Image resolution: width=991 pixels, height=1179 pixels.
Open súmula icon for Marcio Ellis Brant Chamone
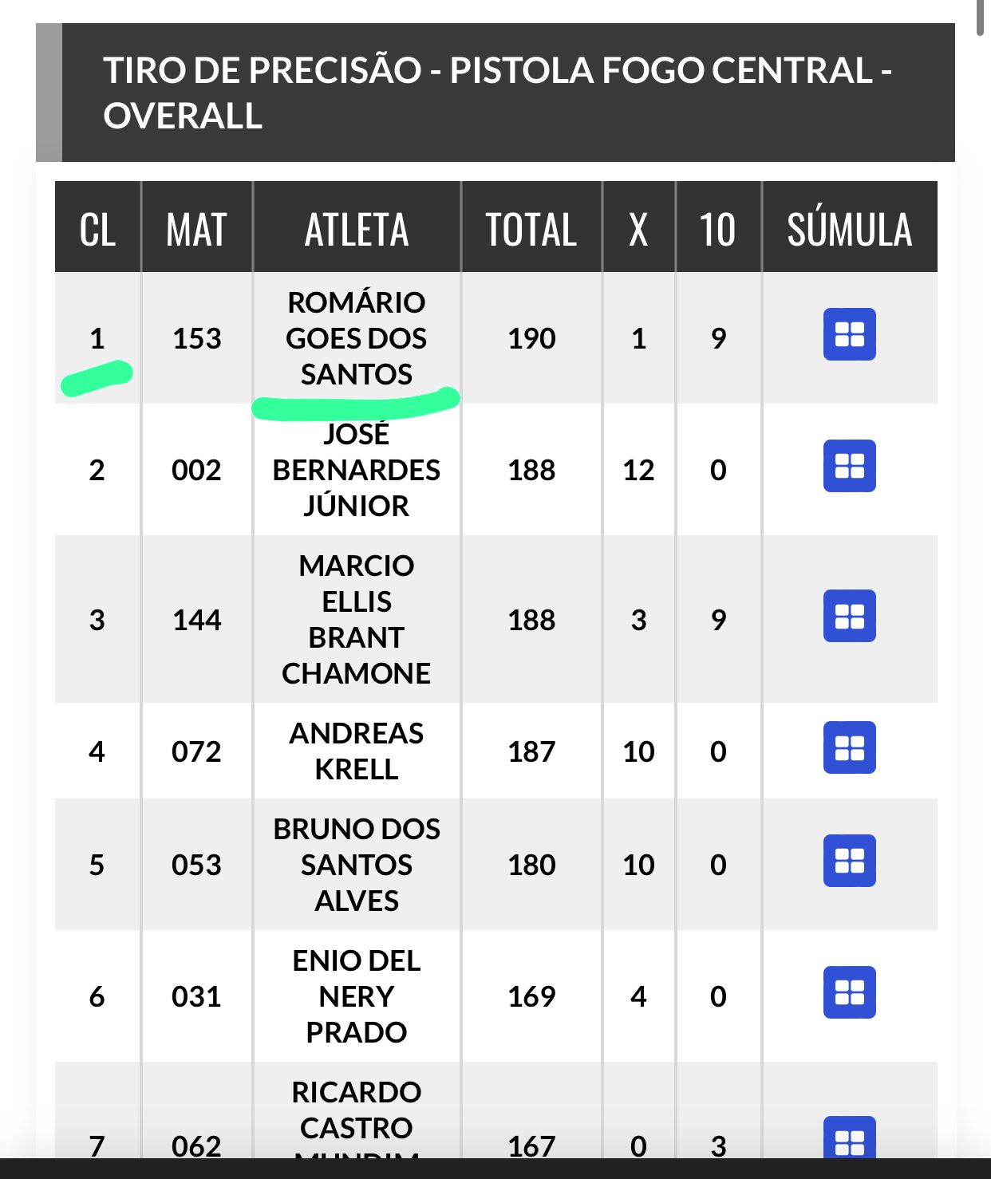point(849,616)
